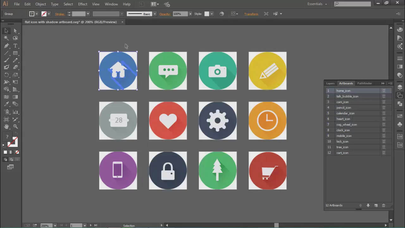Select the Direct Selection tool
405x228 pixels.
tap(15, 31)
